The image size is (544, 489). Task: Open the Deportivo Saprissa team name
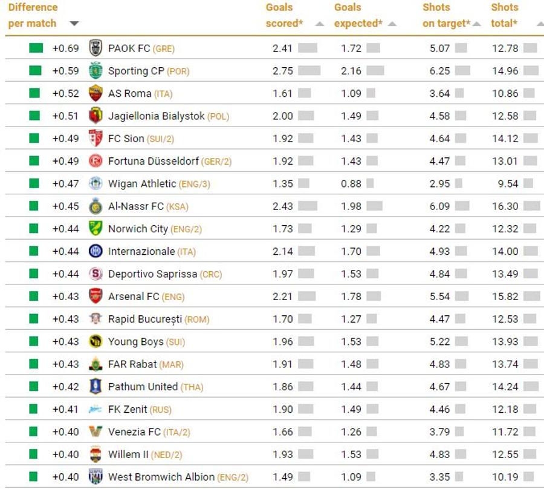153,274
